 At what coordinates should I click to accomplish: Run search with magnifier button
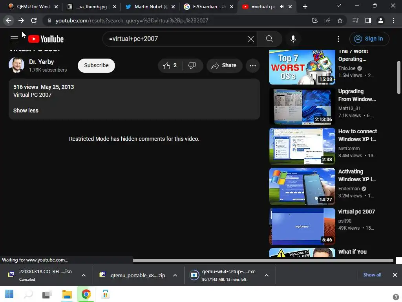269,39
